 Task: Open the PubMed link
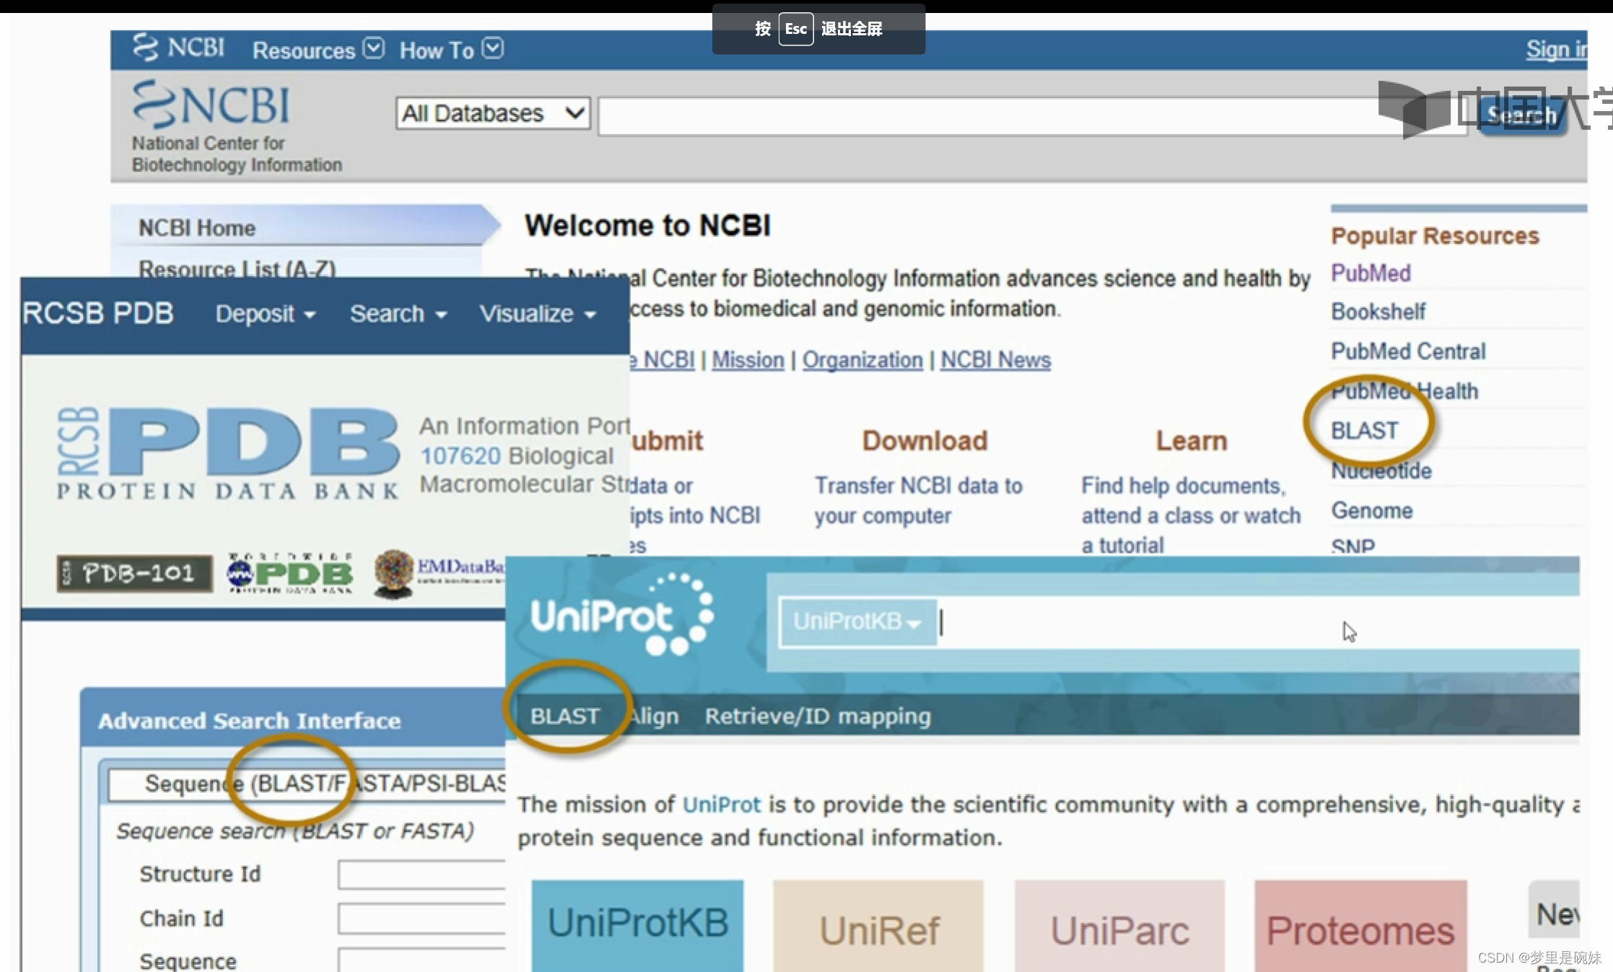(1370, 273)
